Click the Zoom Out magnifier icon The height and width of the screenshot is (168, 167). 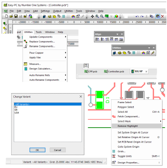[x=102, y=16]
